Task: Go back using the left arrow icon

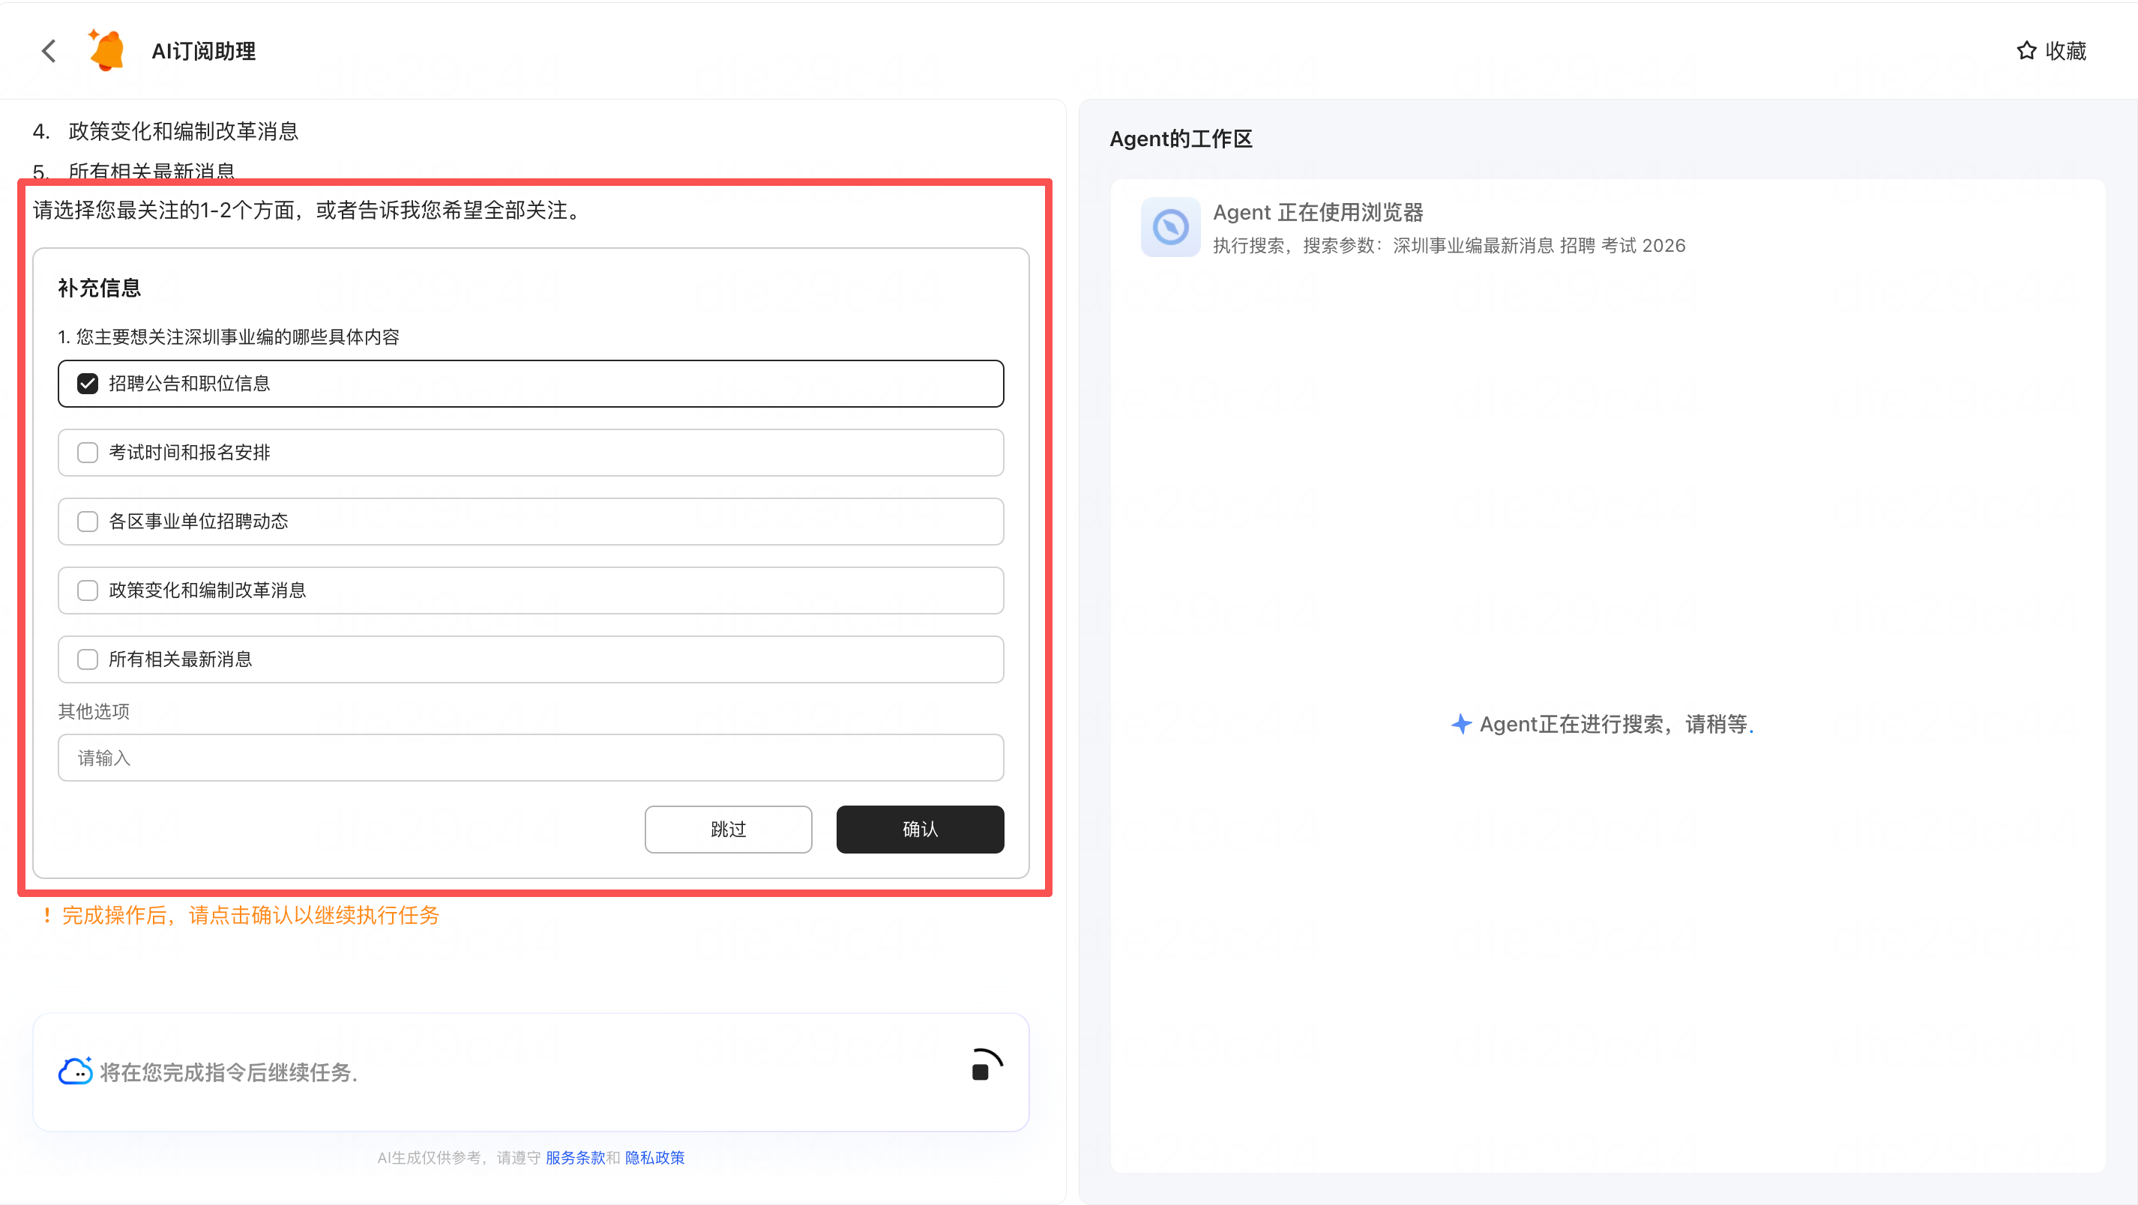Action: pos(49,51)
